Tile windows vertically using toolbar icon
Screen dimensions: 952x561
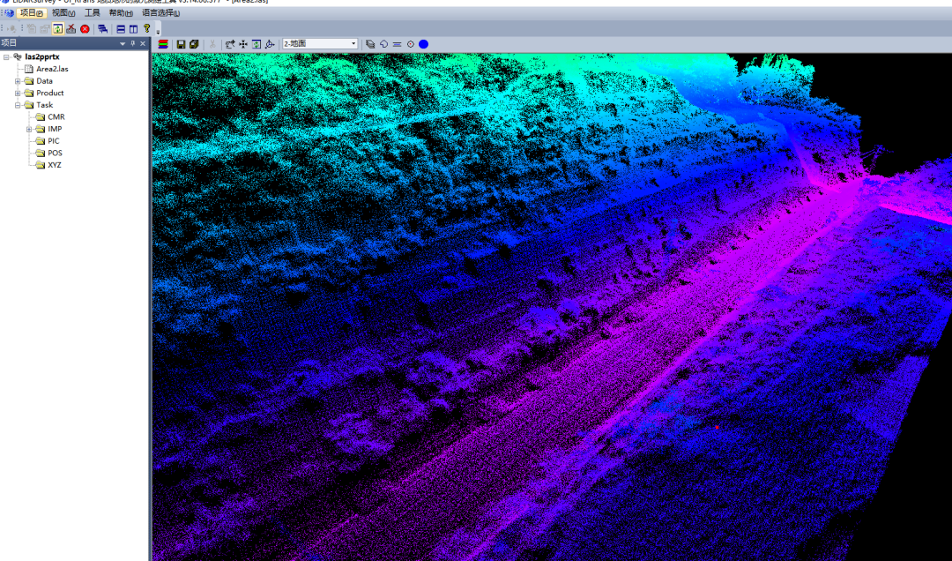tap(134, 28)
